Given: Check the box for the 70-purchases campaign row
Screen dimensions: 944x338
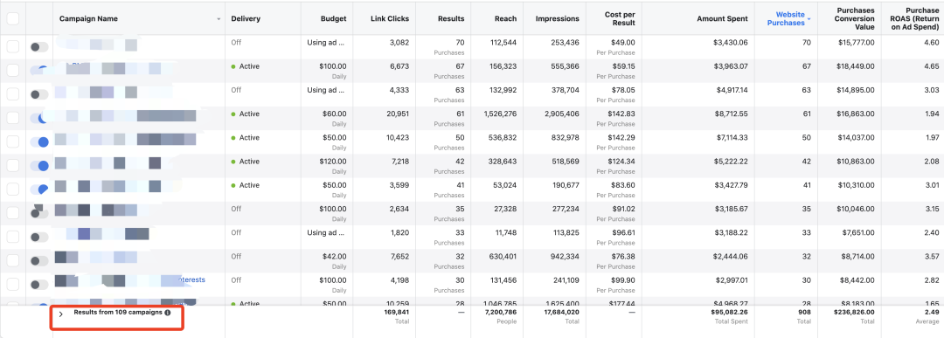Looking at the screenshot, I should 12,46.
